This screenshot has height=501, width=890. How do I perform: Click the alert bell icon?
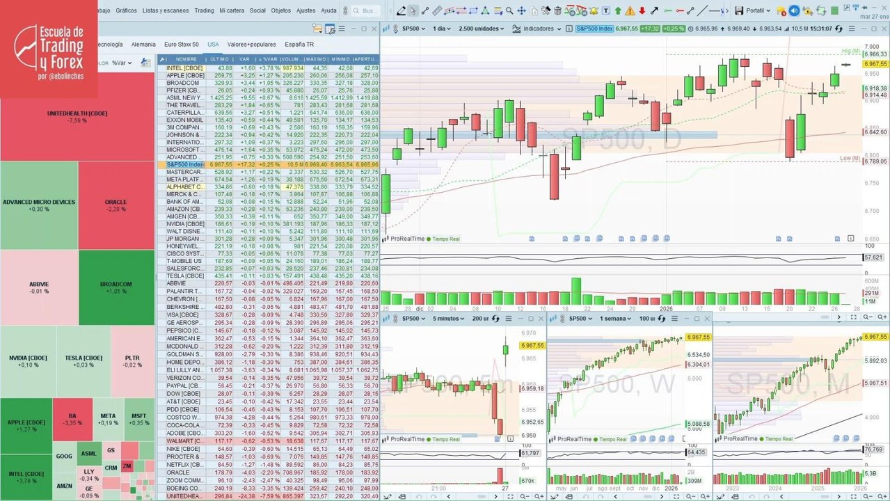tap(594, 10)
